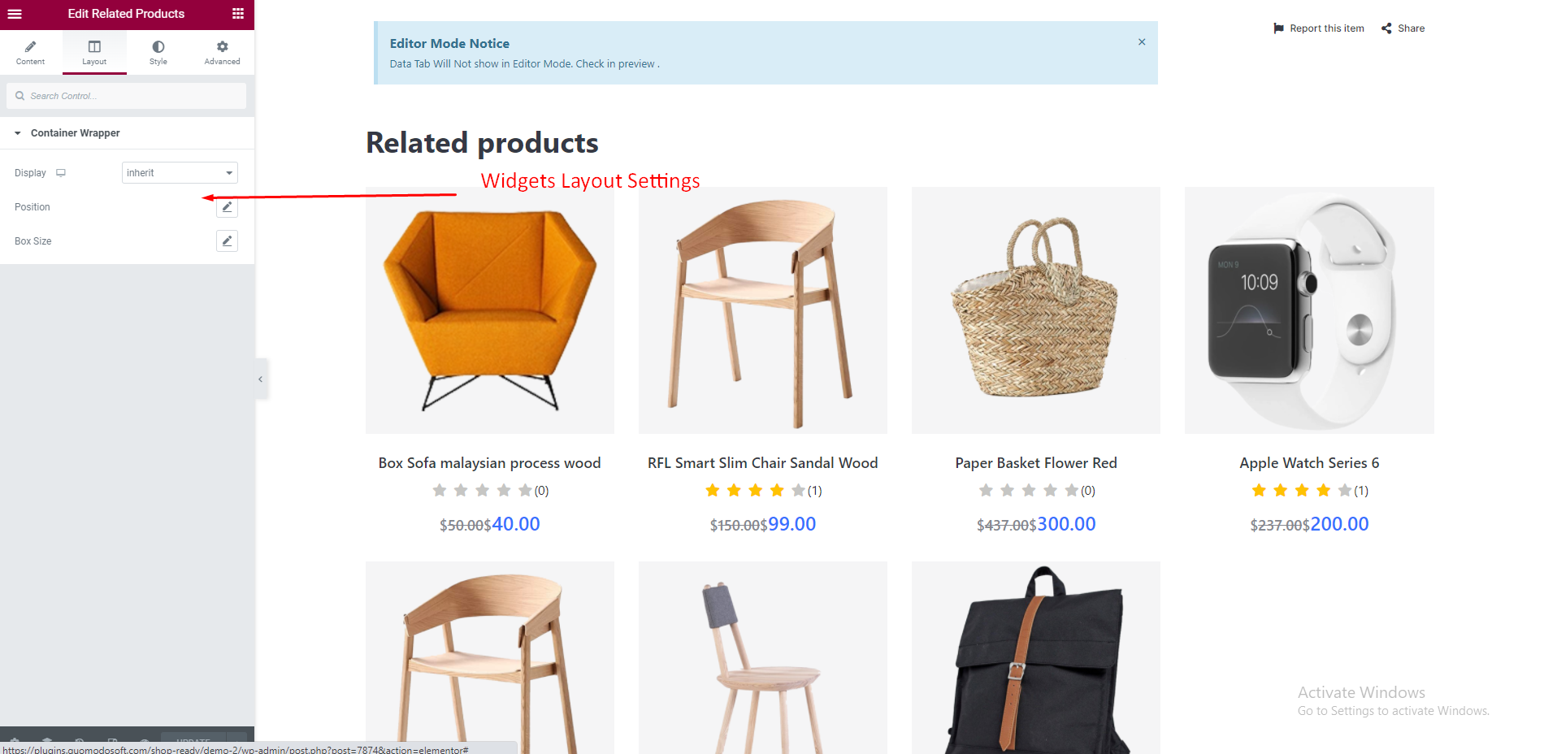Open the Advanced tab
This screenshot has height=754, width=1544.
pos(222,53)
